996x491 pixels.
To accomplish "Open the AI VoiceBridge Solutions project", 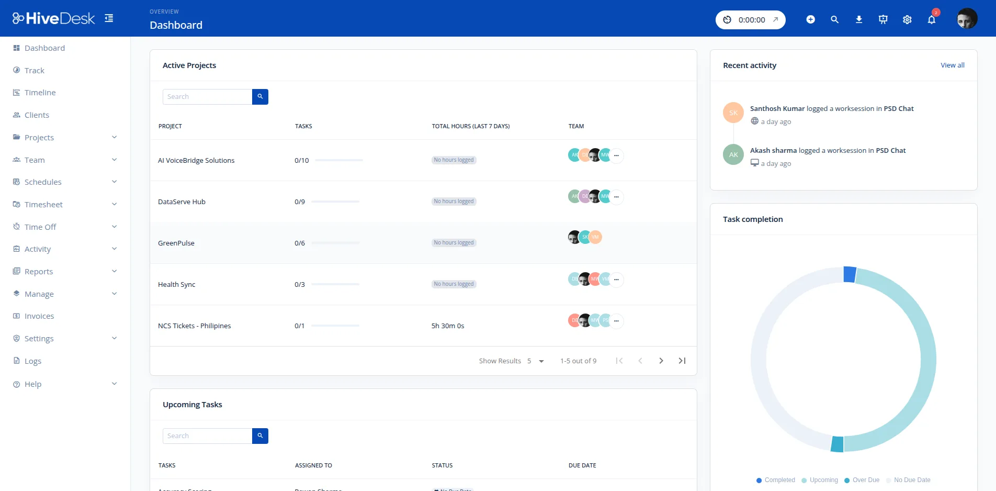I will coord(196,160).
